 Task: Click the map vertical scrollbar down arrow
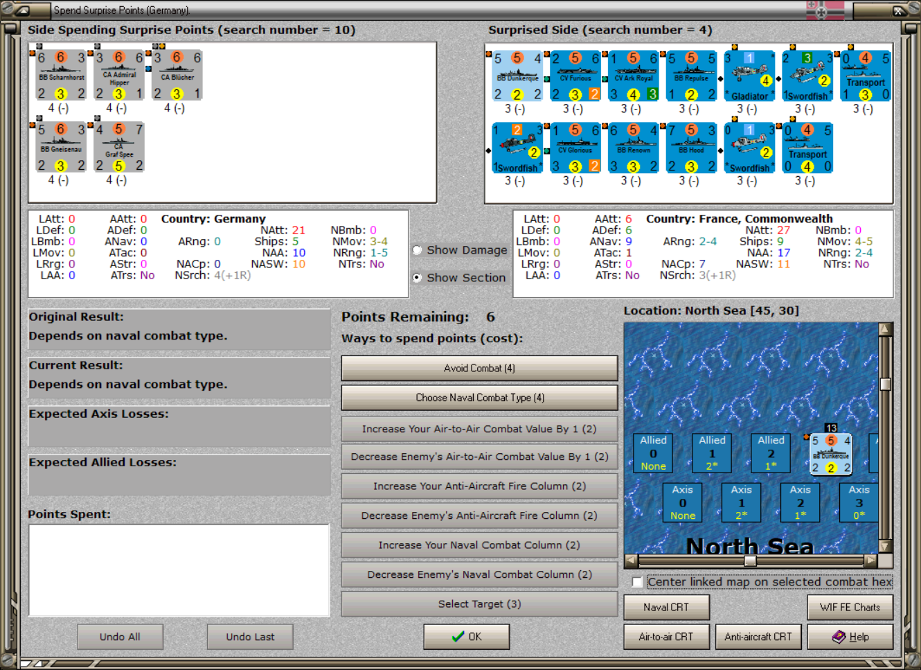tap(885, 546)
